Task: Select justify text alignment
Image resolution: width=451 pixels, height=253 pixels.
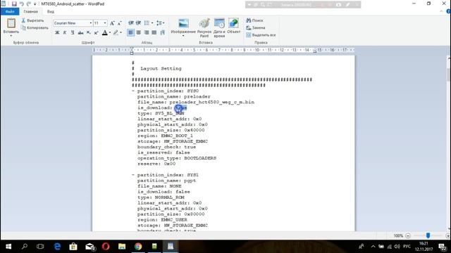Action: [154, 33]
